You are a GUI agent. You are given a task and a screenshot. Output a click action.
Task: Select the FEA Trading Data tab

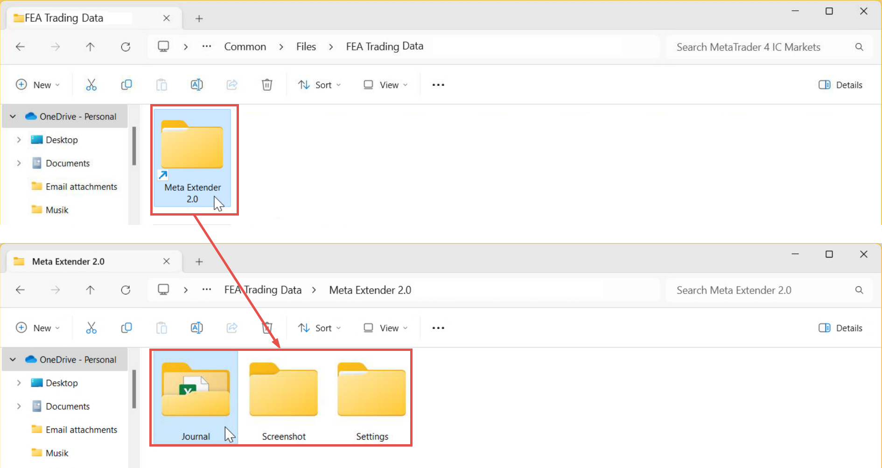click(93, 18)
